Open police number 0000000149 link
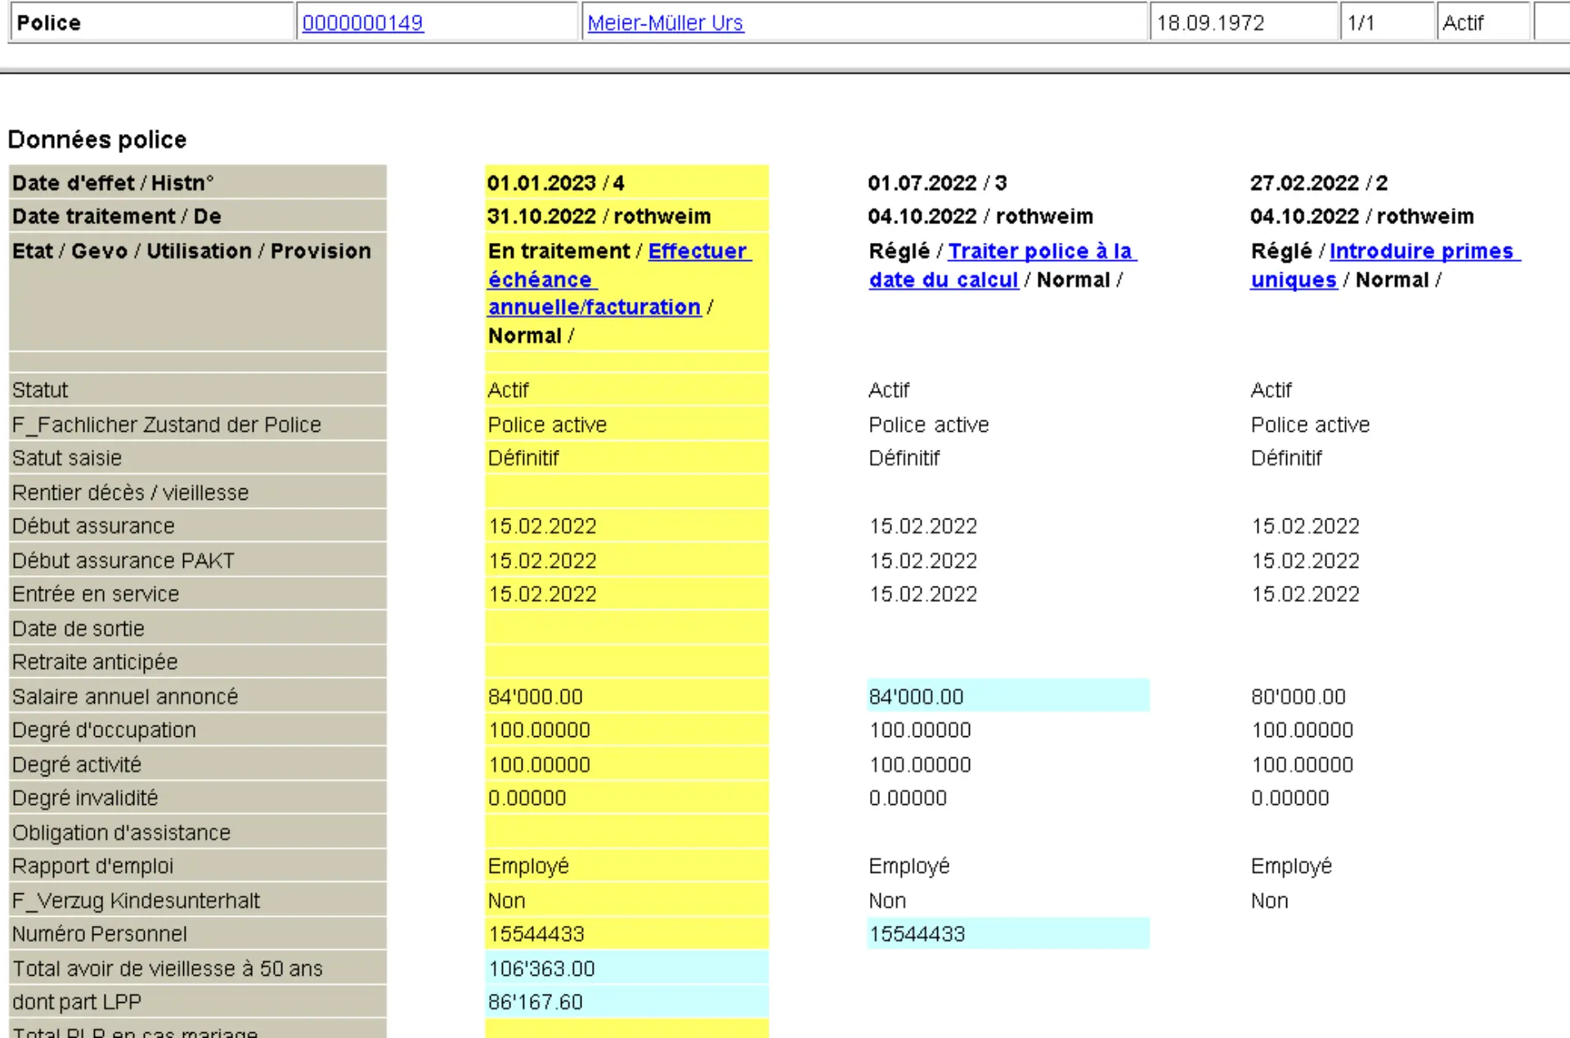The image size is (1570, 1038). [x=362, y=23]
